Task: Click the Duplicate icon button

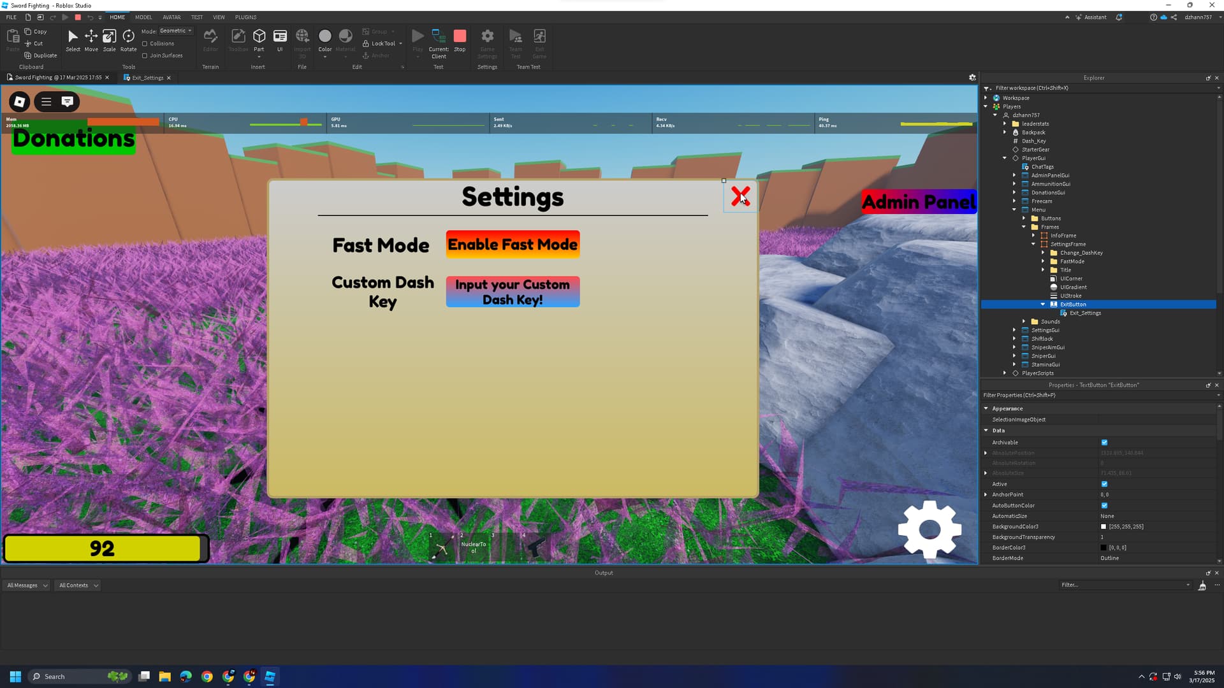Action: 41,55
